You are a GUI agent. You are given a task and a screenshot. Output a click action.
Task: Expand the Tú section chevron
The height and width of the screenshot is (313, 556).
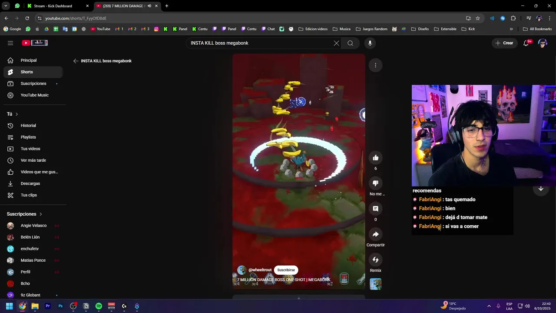pyautogui.click(x=17, y=114)
